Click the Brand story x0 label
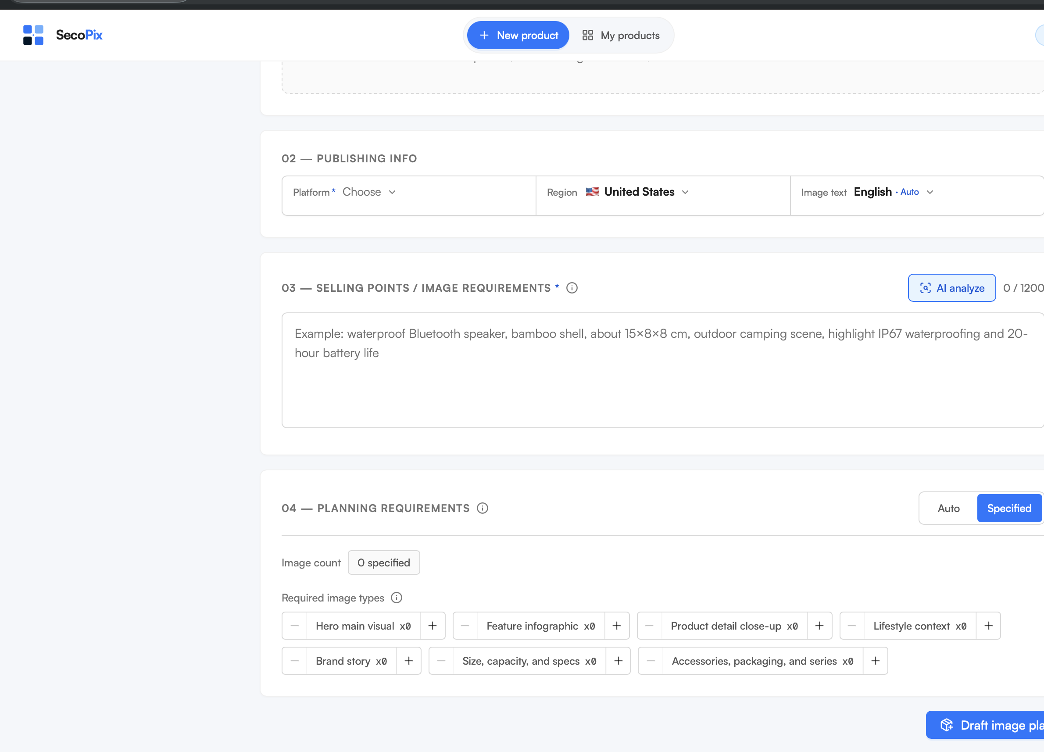This screenshot has width=1044, height=752. pos(351,661)
